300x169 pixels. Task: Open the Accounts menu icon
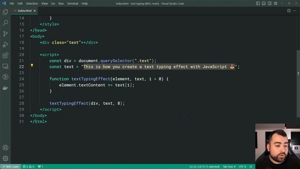tap(5, 148)
